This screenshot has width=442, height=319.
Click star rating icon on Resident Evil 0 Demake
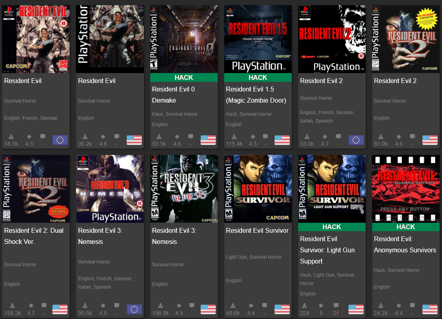tap(177, 137)
